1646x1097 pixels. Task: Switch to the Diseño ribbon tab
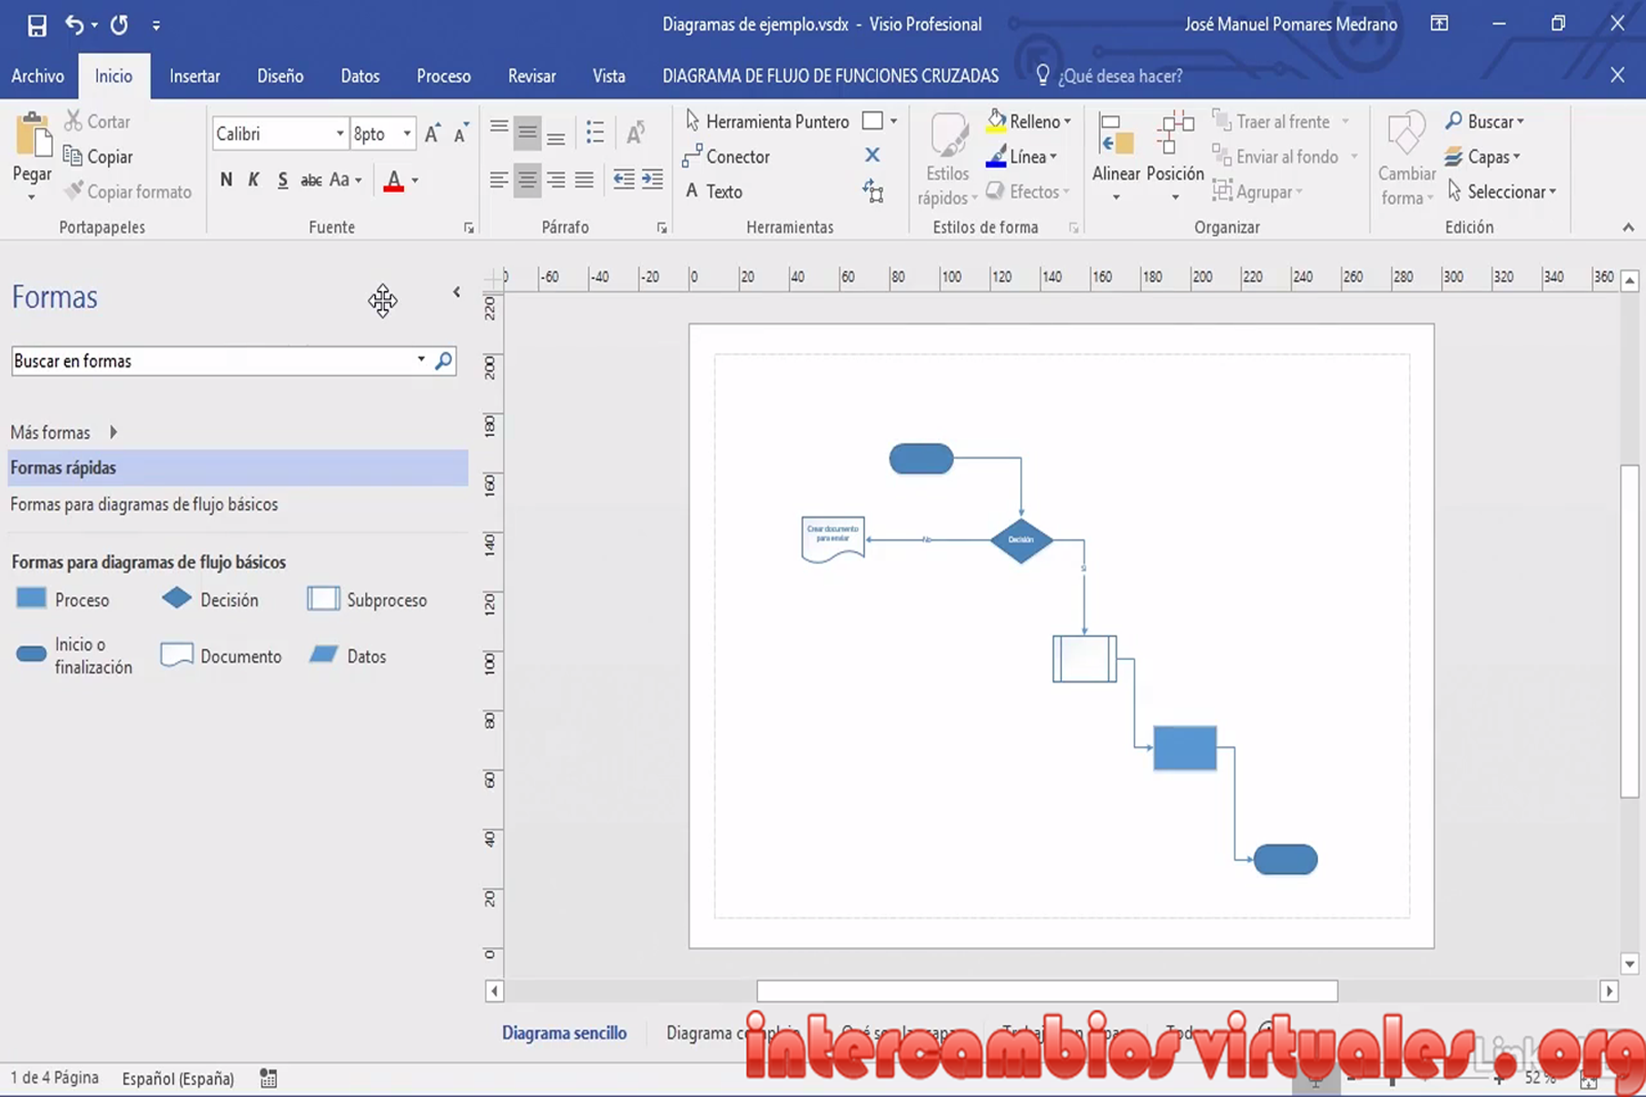click(x=280, y=76)
